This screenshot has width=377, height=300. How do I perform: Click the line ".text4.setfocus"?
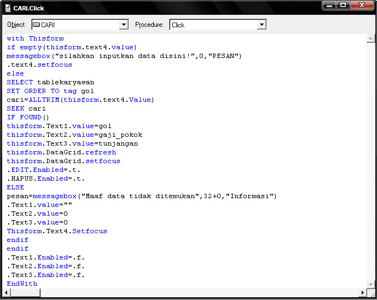click(39, 65)
